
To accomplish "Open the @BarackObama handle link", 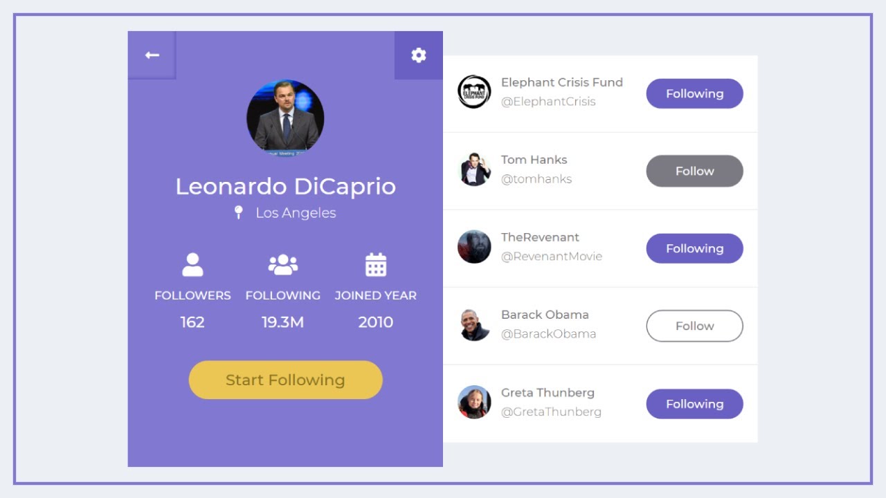I will [x=548, y=334].
